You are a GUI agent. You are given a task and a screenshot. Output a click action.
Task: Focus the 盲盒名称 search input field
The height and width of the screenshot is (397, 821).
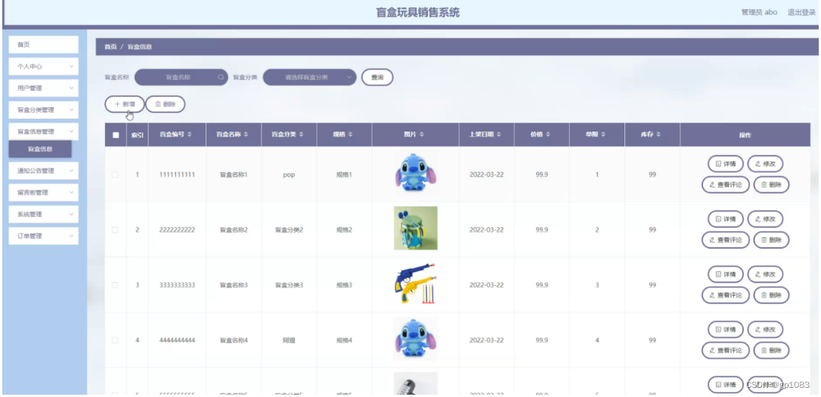pyautogui.click(x=181, y=77)
